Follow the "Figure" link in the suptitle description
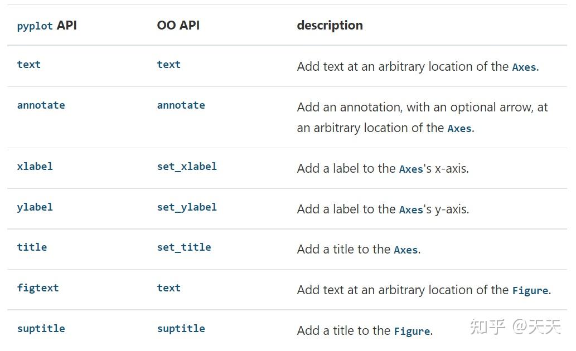 pos(412,331)
